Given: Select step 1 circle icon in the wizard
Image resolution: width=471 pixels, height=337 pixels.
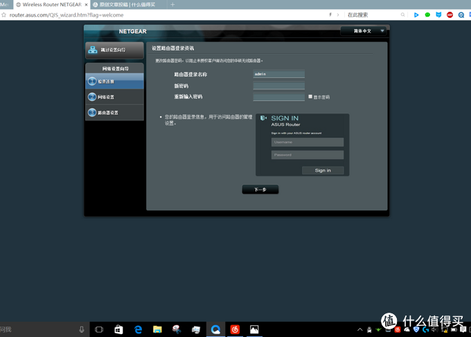Looking at the screenshot, I should (92, 82).
